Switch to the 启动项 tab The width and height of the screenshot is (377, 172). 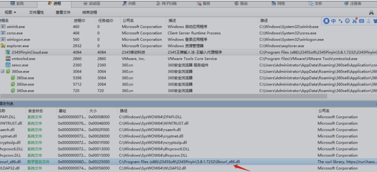click(92, 3)
